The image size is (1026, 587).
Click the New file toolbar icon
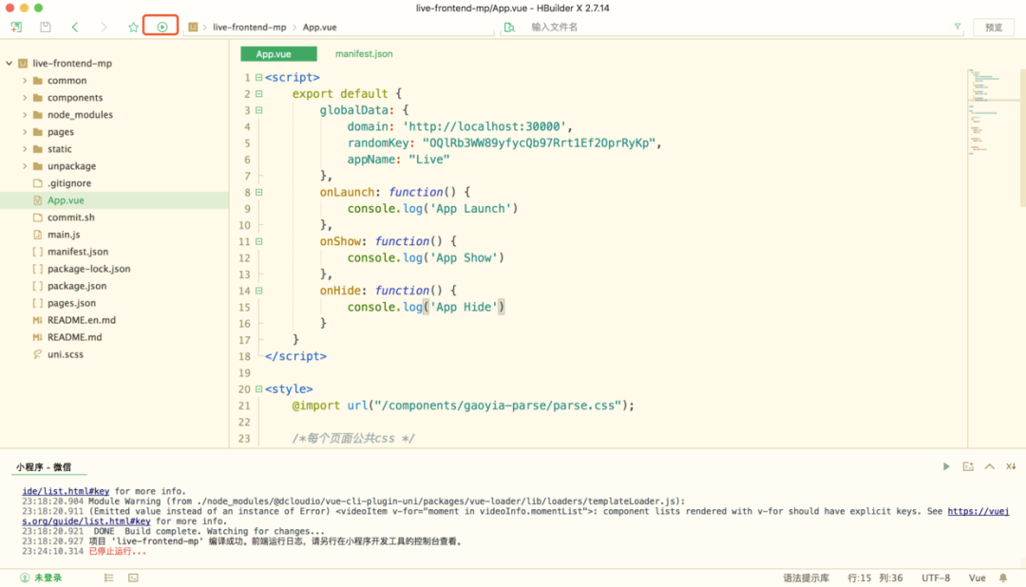[16, 28]
